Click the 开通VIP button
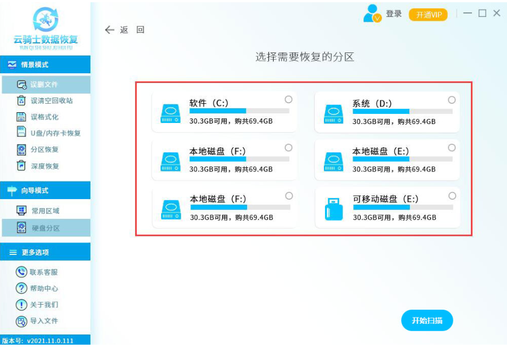 [428, 15]
